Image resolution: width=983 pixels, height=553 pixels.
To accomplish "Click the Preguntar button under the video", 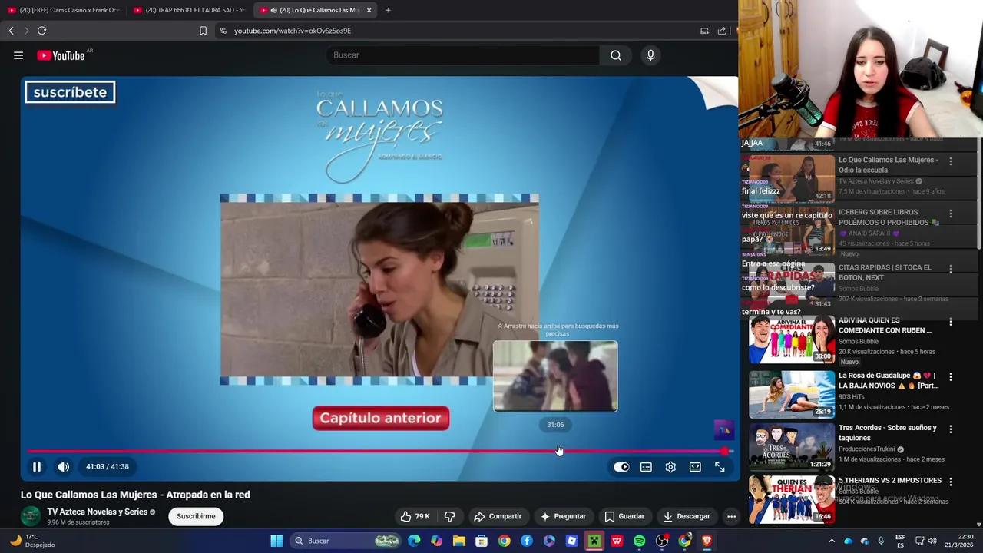I will coord(563,516).
